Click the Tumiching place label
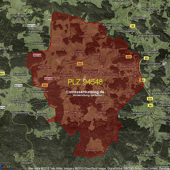Screen dimensions: 170x170 [x=111, y=74]
